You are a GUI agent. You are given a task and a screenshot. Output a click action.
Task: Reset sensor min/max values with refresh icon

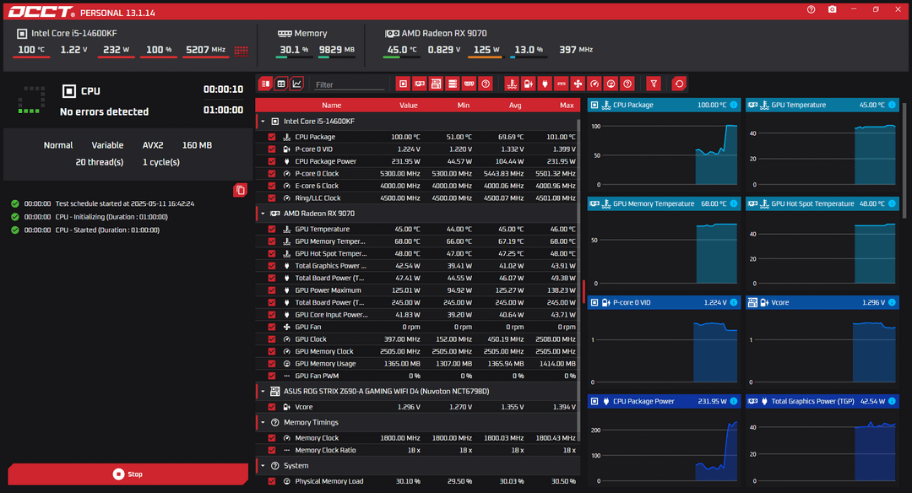679,84
